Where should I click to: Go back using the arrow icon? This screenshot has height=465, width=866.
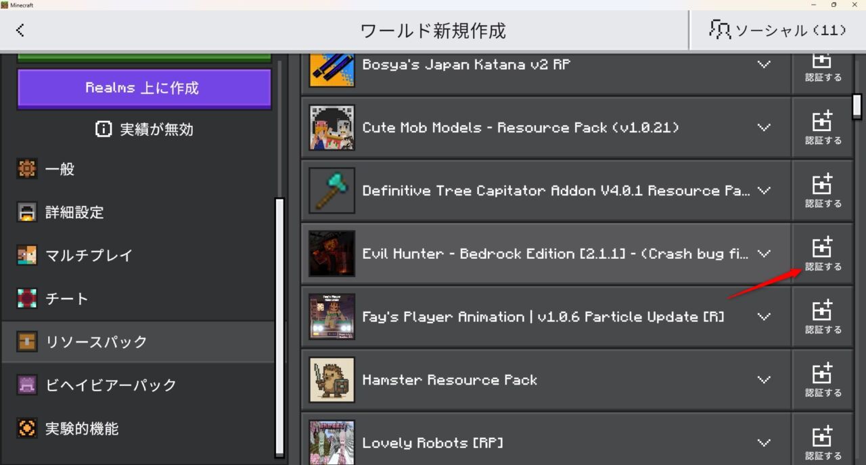pos(20,30)
